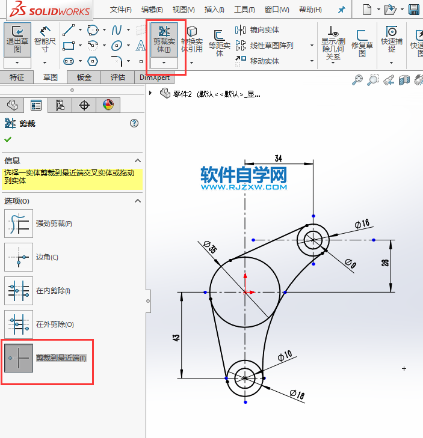Switch to the 特征 (Features) tab
This screenshot has height=438, width=423.
click(x=17, y=77)
